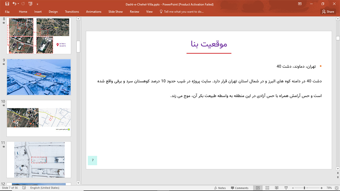The width and height of the screenshot is (340, 191).
Task: Click the Redo/Repeat icon
Action: [23, 4]
